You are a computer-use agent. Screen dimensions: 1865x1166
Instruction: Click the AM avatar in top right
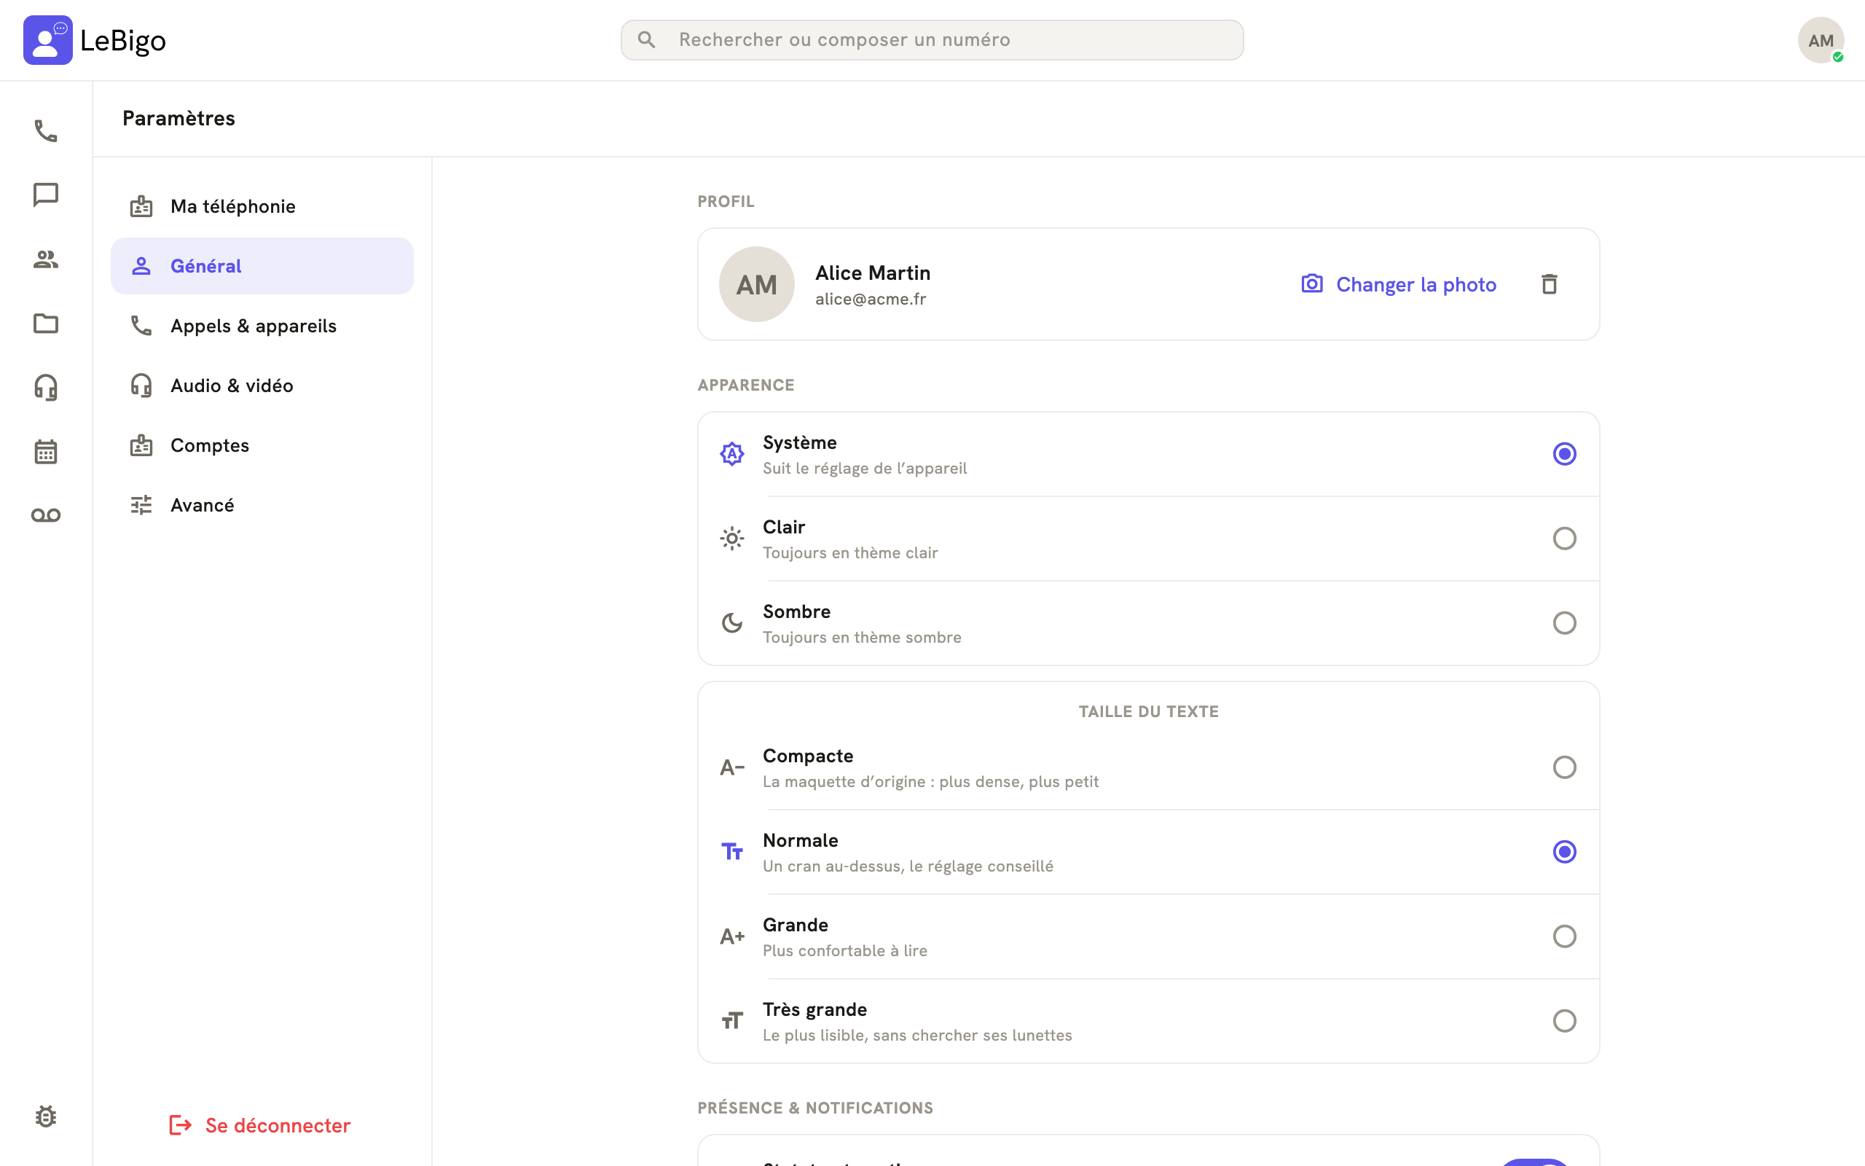1821,40
